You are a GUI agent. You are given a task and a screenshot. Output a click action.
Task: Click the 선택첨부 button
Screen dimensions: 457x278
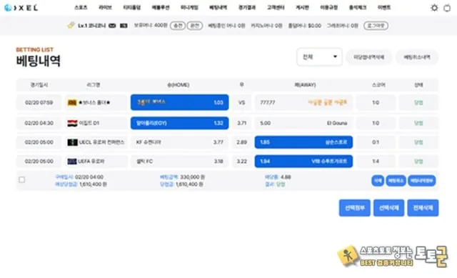pyautogui.click(x=354, y=208)
